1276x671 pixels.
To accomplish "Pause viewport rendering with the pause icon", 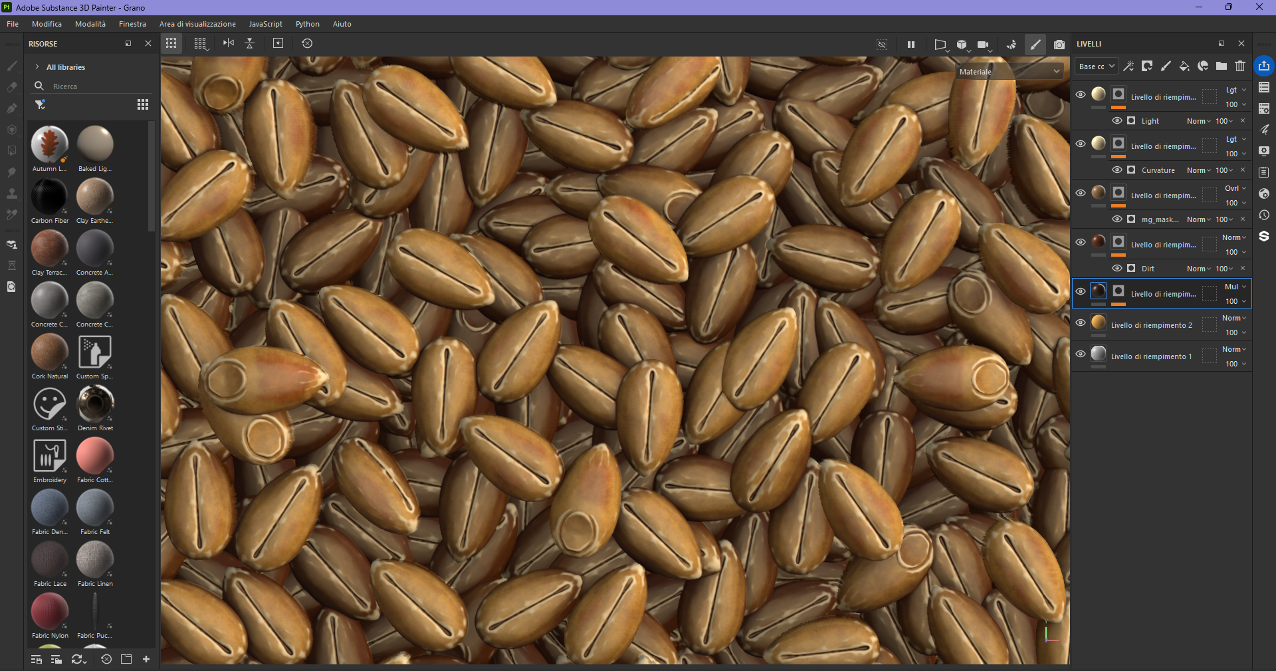I will (911, 45).
